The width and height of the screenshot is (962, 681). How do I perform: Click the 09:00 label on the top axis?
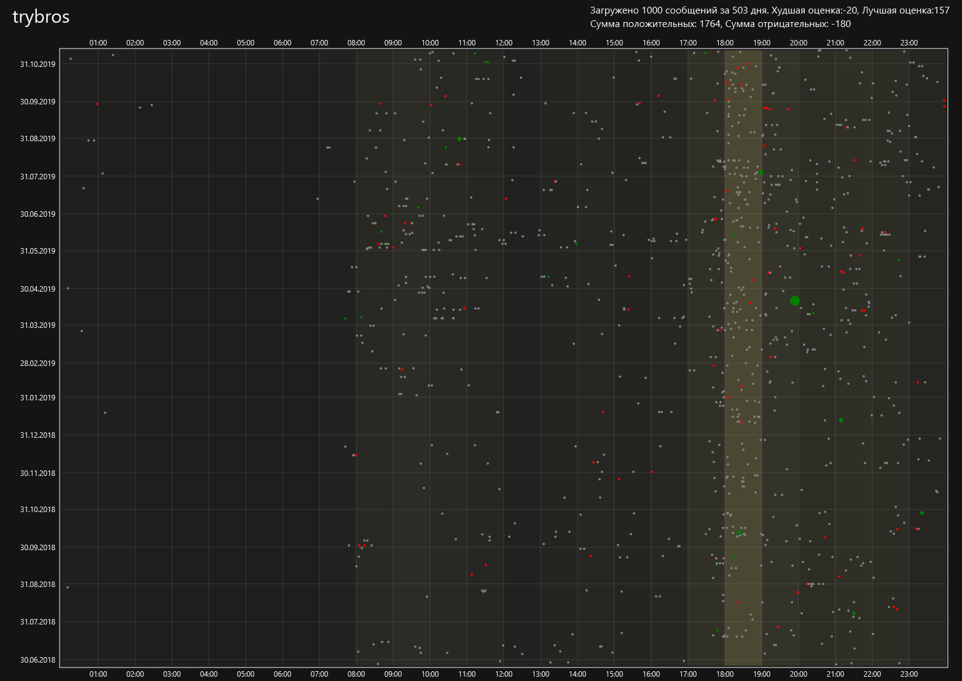click(x=393, y=43)
